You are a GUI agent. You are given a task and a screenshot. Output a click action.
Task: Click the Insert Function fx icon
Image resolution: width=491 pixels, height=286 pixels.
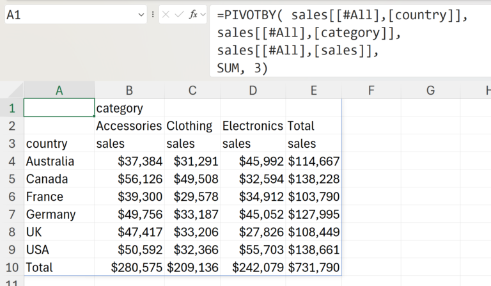coord(192,14)
